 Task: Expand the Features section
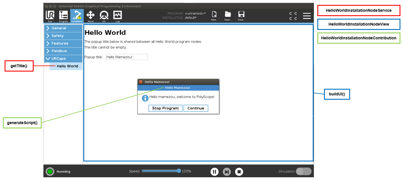(x=63, y=43)
